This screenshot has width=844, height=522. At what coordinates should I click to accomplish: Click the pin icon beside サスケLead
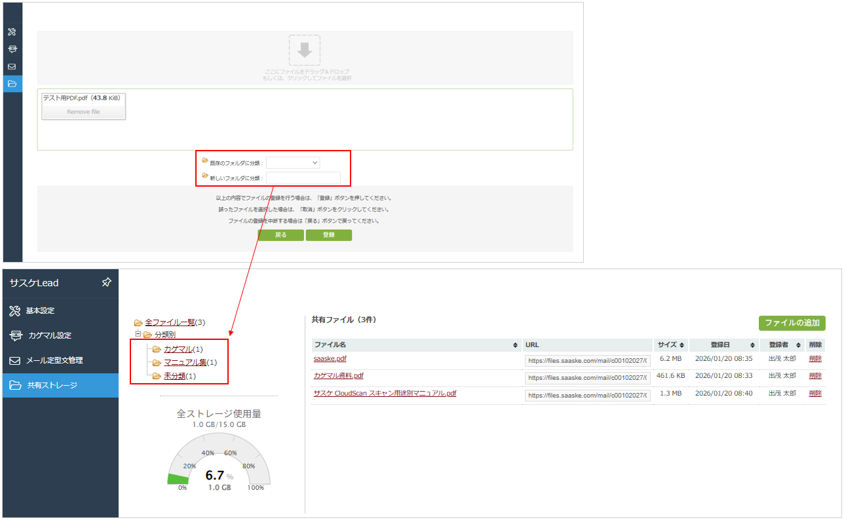[107, 282]
